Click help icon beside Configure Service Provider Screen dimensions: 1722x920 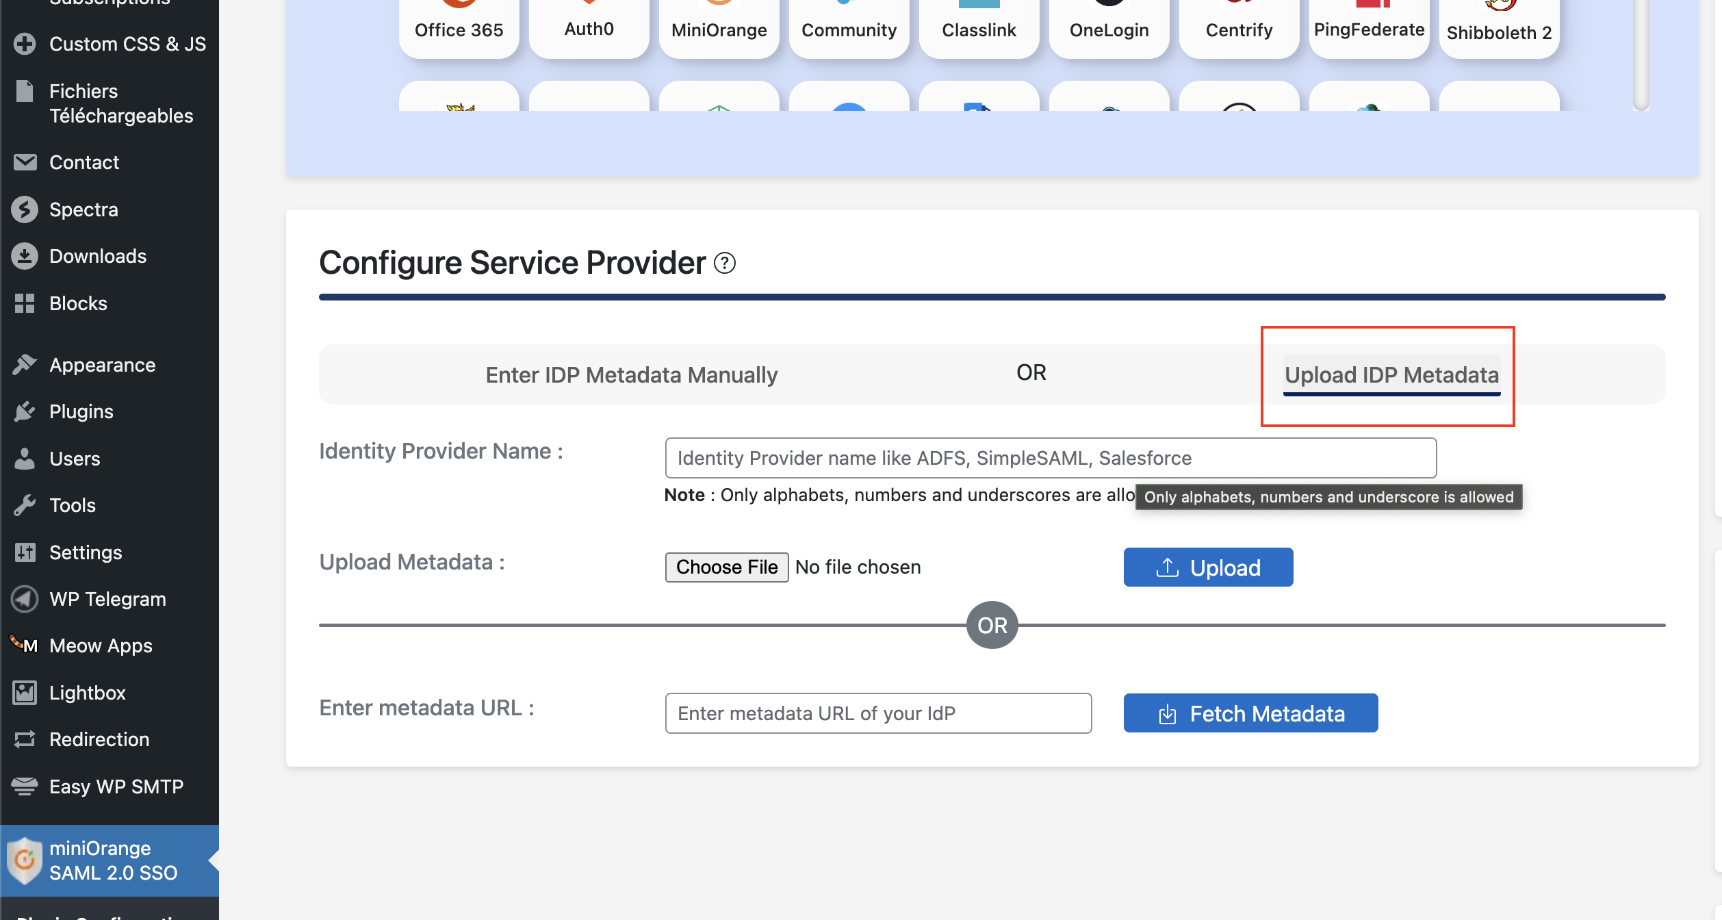[725, 263]
